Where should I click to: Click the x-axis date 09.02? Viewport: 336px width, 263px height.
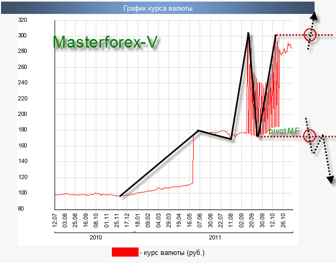[148, 220]
